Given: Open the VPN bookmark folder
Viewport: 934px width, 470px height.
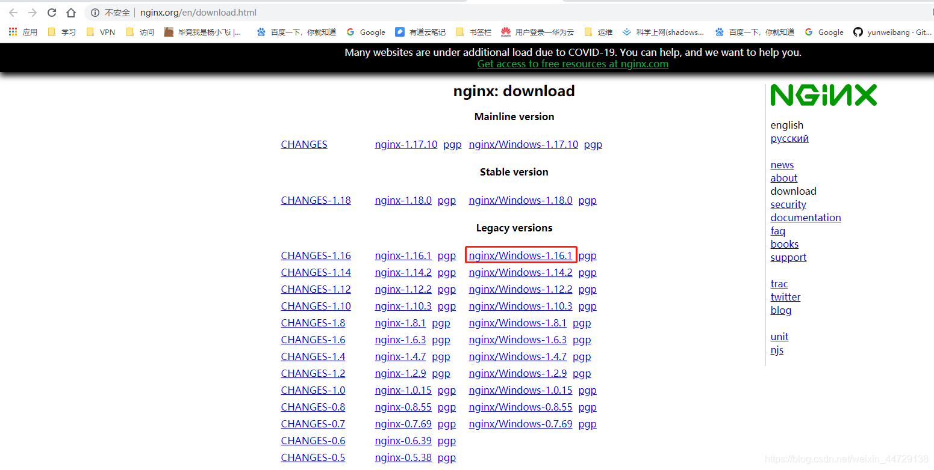Looking at the screenshot, I should pyautogui.click(x=101, y=32).
